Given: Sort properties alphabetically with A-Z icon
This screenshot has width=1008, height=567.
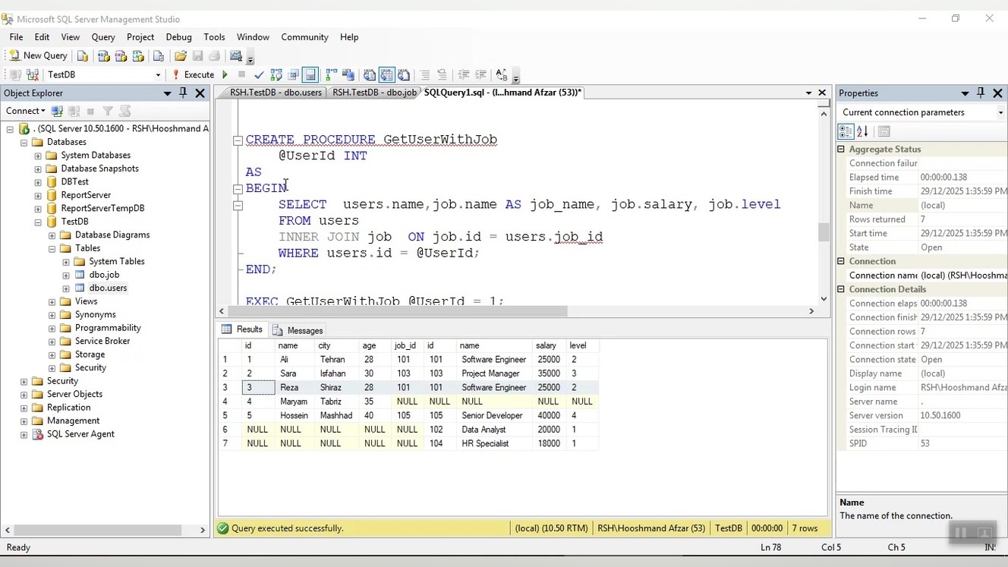Looking at the screenshot, I should [863, 131].
